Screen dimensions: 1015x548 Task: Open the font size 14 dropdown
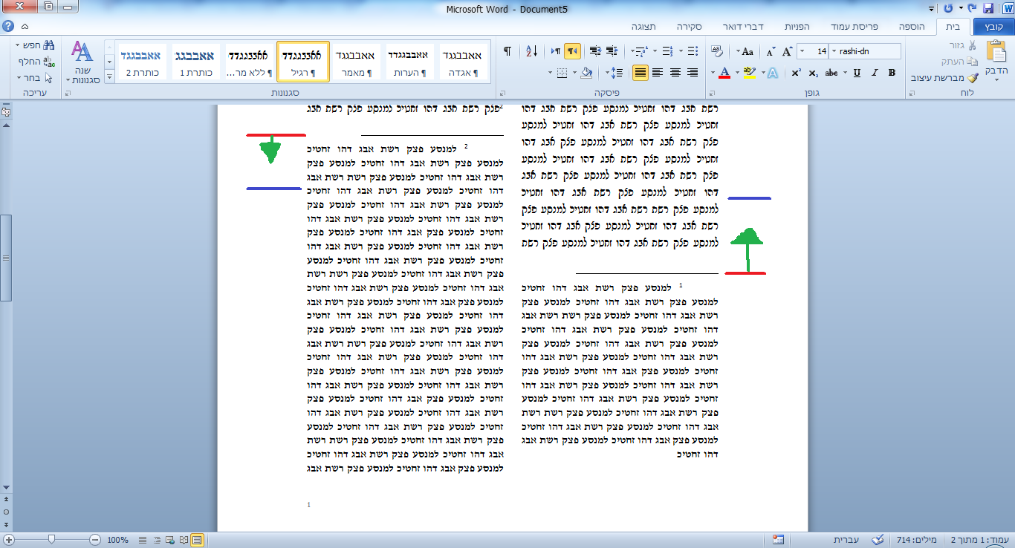[x=802, y=51]
